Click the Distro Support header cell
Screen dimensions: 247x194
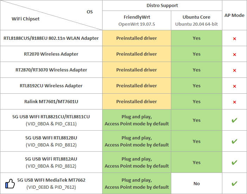(162, 6)
